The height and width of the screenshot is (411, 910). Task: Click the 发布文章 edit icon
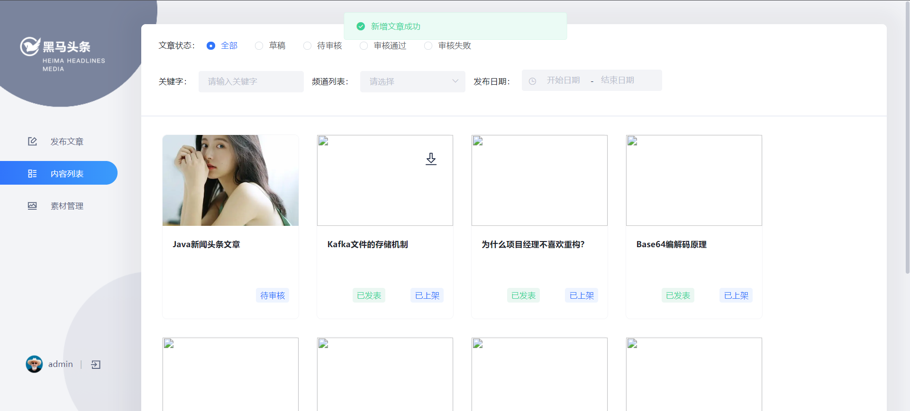(32, 141)
